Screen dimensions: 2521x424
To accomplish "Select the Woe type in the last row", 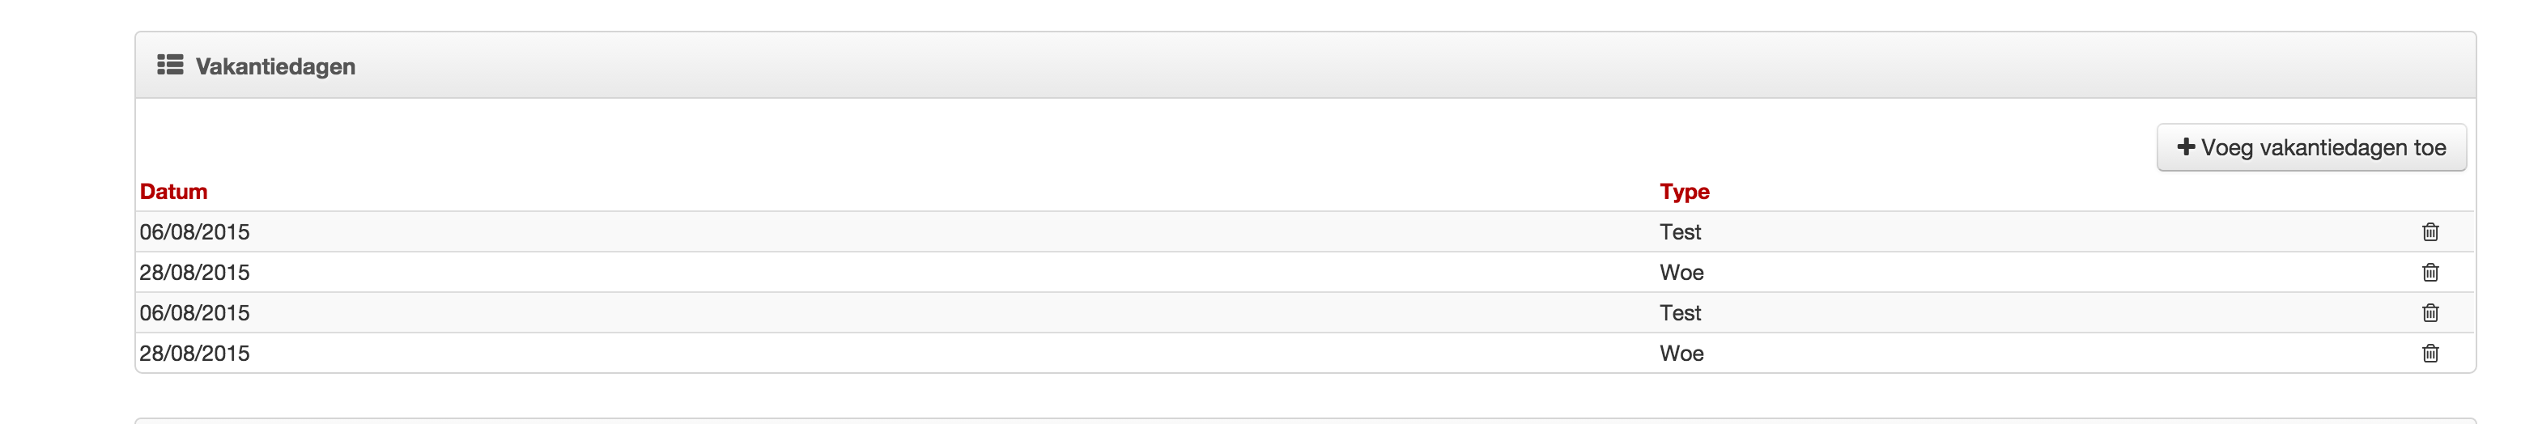I will (1681, 354).
